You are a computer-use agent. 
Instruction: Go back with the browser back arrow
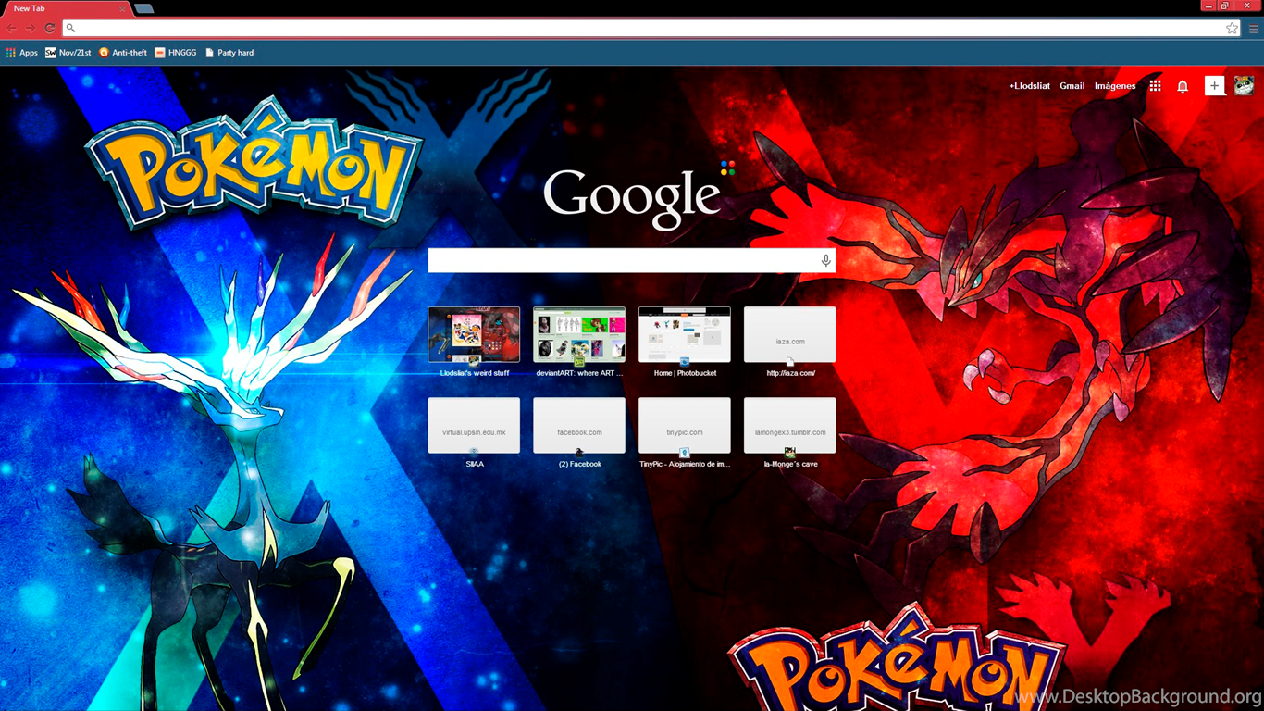[12, 29]
